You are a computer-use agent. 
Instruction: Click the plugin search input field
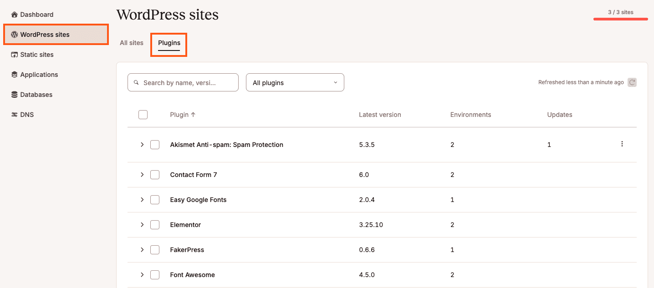[x=187, y=83]
